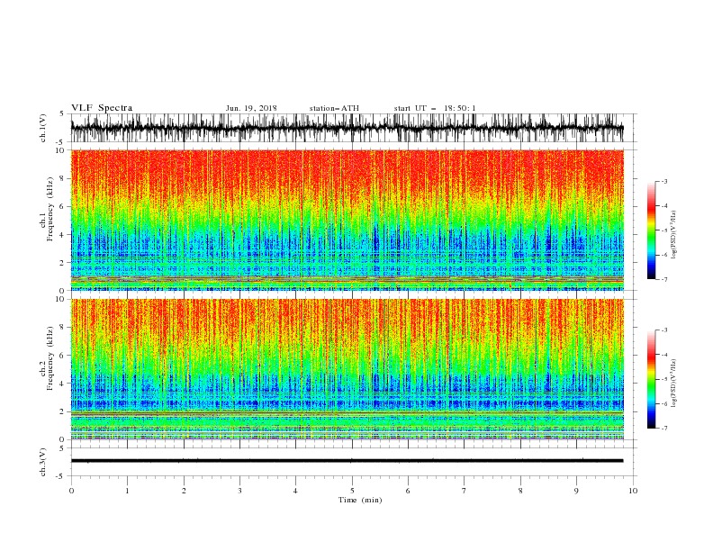The width and height of the screenshot is (713, 551).
Task: Click the date 'Jun. 19, 2018'
Action: point(251,108)
